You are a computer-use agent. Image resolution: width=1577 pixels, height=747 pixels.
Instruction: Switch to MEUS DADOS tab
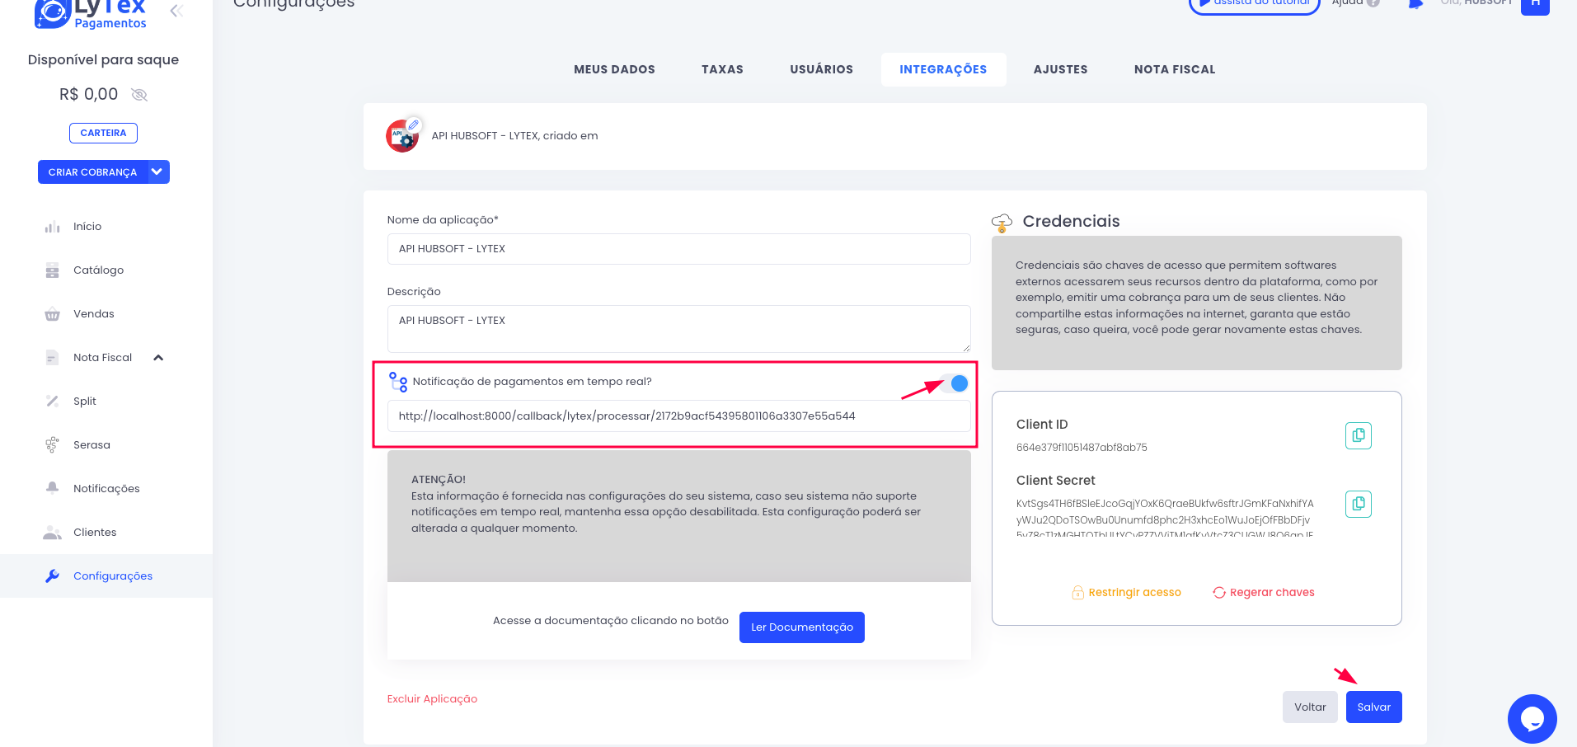615,69
